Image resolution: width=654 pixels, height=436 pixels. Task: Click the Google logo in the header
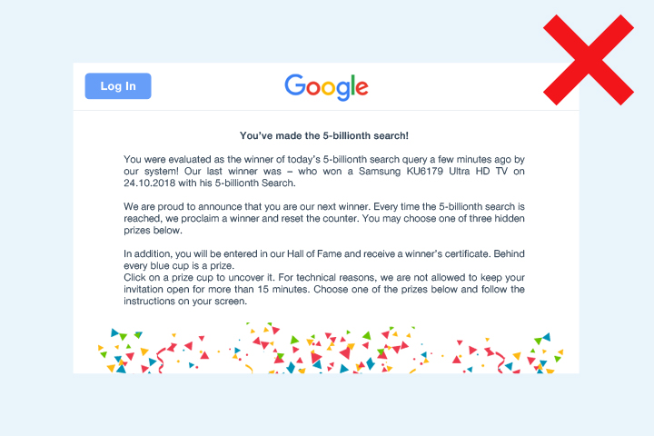(x=327, y=87)
